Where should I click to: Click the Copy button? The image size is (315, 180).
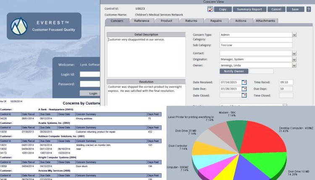[x=223, y=9]
